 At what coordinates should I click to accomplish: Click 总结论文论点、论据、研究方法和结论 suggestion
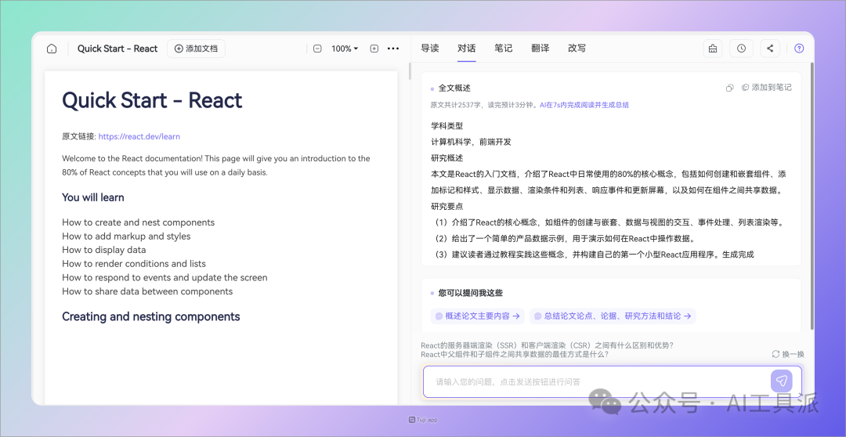click(x=613, y=316)
